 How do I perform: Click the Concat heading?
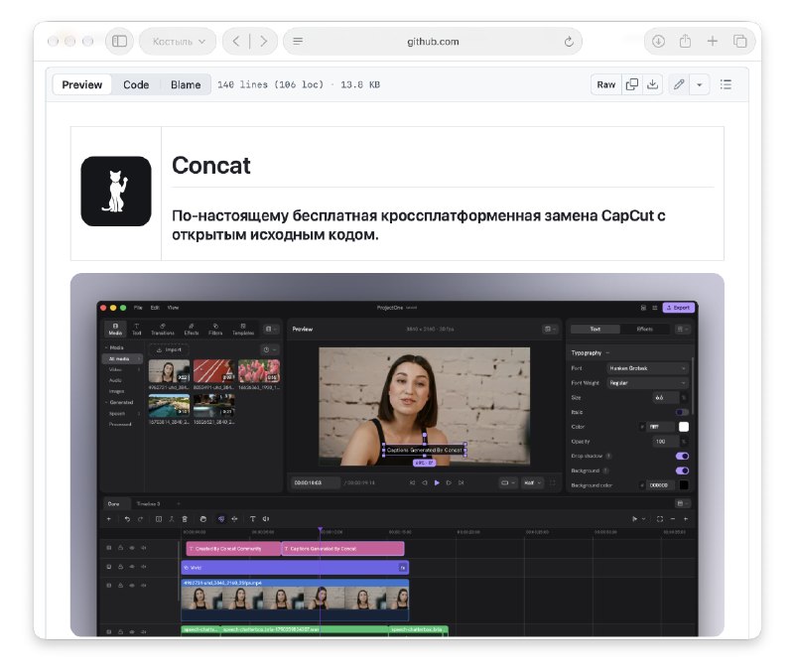coord(211,166)
